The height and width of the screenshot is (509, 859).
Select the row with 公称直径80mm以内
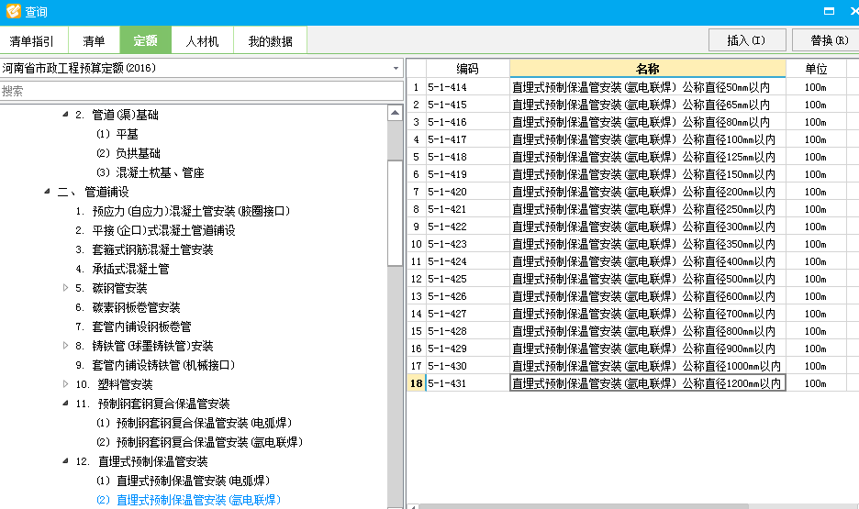click(648, 122)
